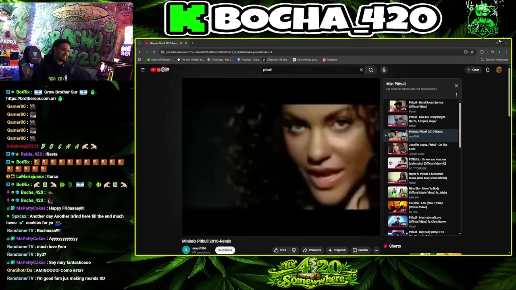This screenshot has height=290, width=516.
Task: Like the video showing 3.5 K
Action: [280, 250]
